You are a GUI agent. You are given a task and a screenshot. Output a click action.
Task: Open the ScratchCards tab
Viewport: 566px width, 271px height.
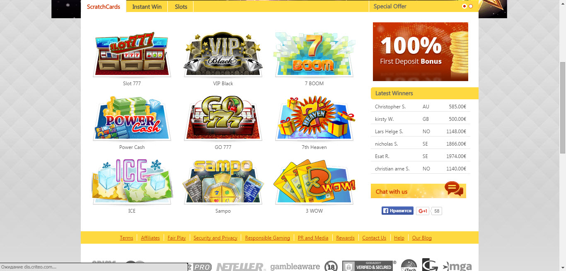pos(104,7)
